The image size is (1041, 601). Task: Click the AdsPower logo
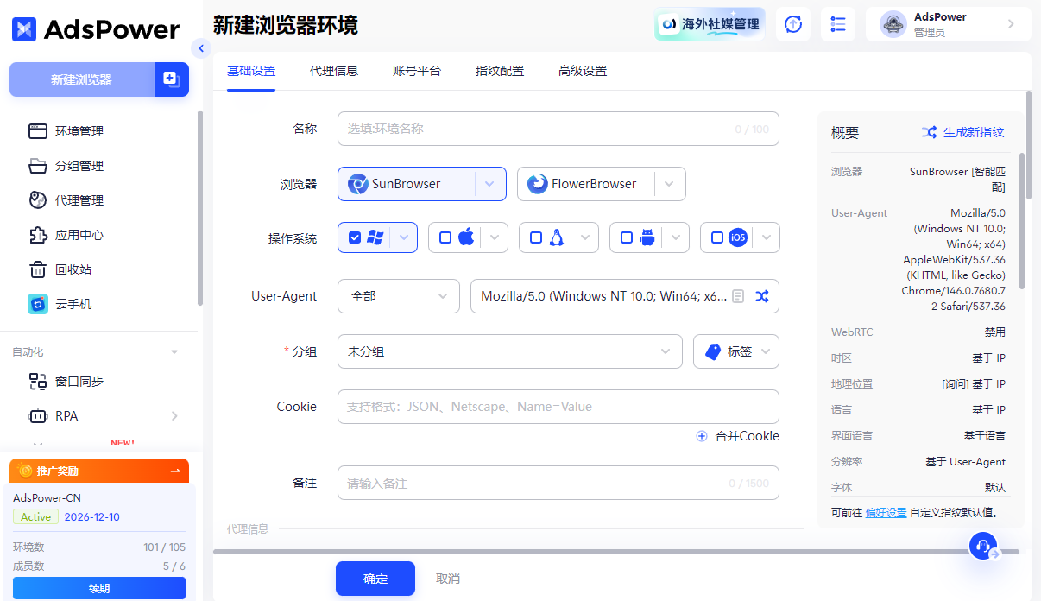[95, 29]
